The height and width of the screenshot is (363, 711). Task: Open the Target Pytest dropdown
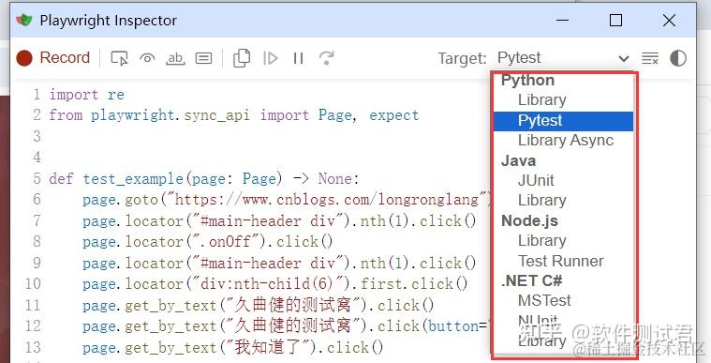coord(563,58)
